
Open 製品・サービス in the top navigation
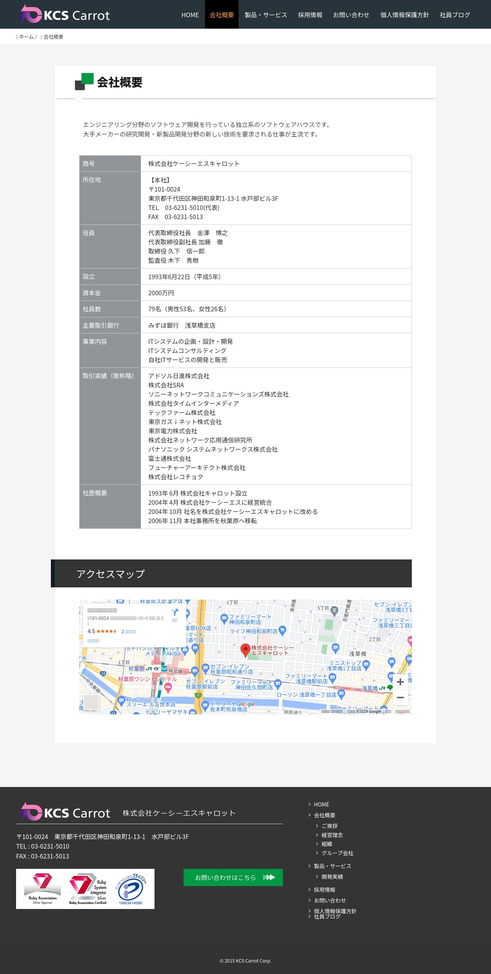pyautogui.click(x=266, y=15)
